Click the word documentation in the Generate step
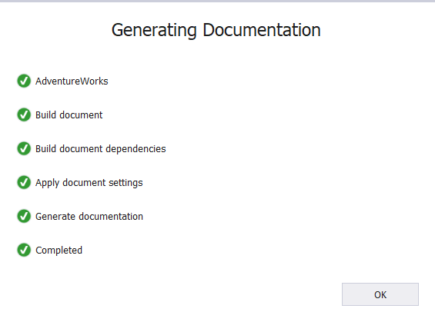Screen dimensions: 435x322 coord(111,216)
